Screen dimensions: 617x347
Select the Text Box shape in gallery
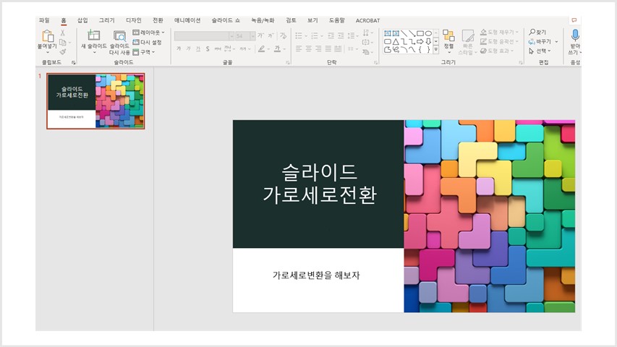[388, 33]
